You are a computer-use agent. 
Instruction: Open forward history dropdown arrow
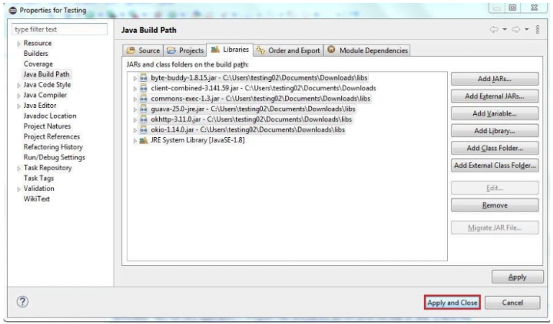click(x=526, y=29)
